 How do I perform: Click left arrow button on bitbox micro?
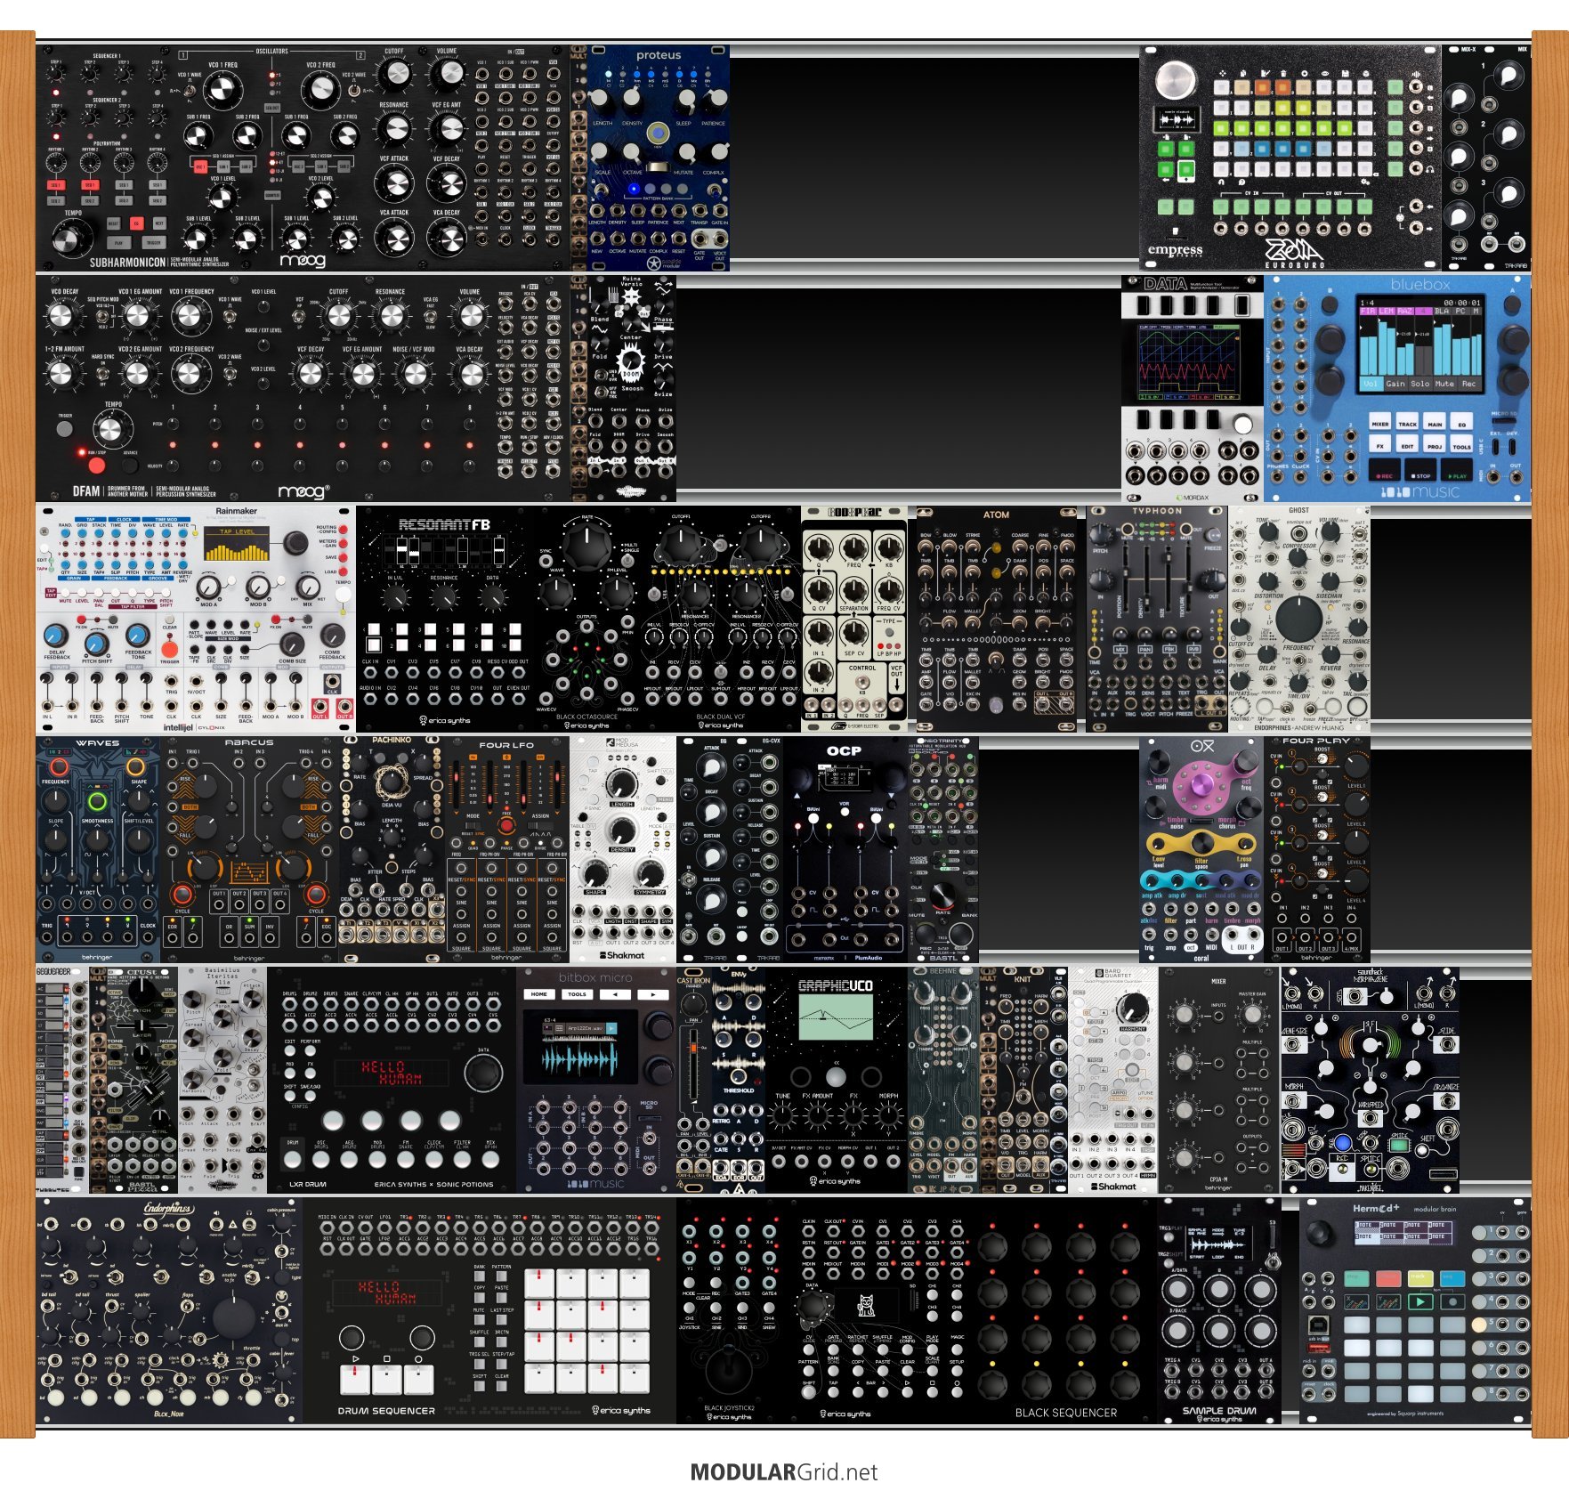(615, 994)
